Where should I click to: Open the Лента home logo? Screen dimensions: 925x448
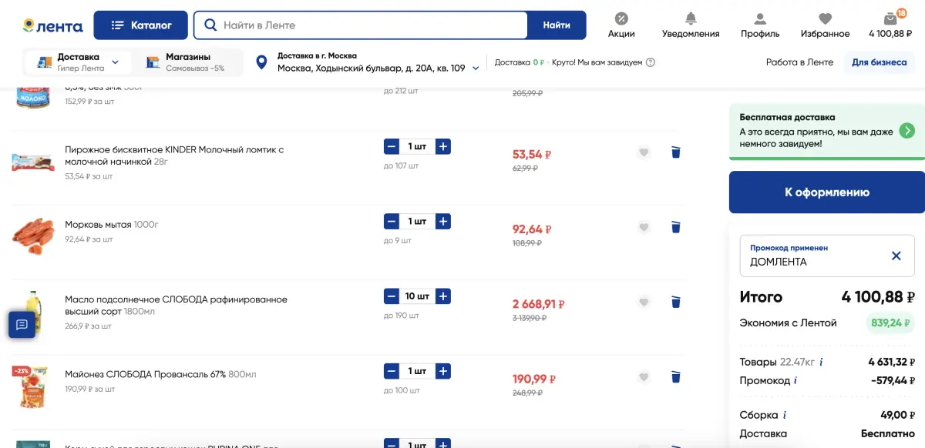coord(52,25)
